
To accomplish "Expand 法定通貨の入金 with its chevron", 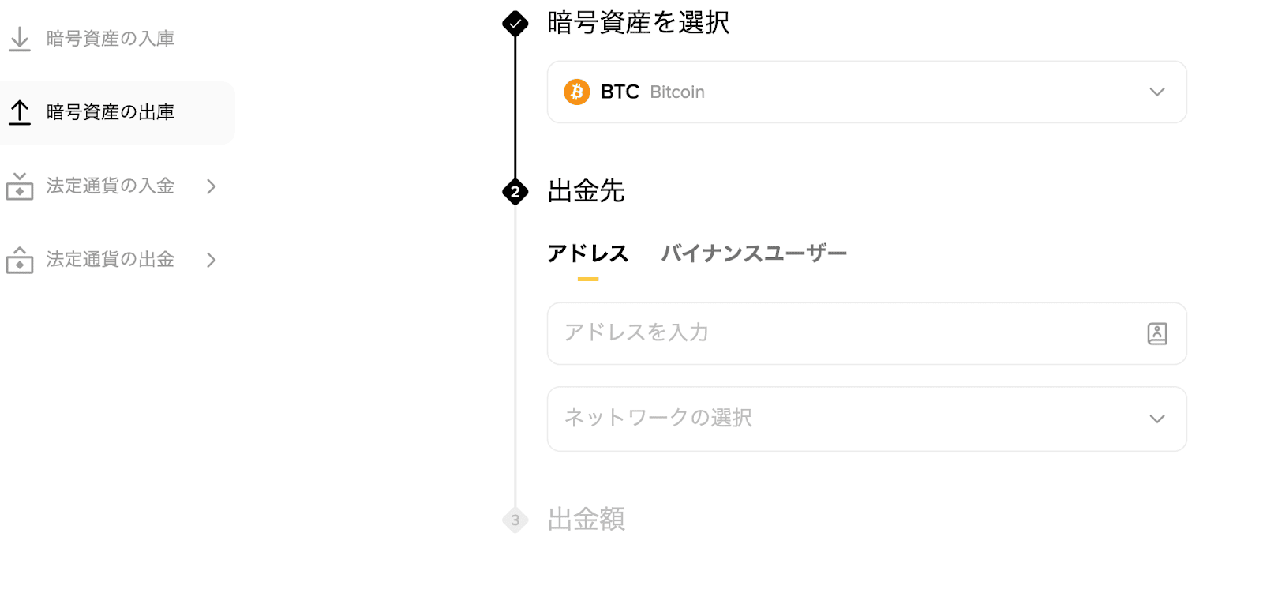I will (211, 186).
